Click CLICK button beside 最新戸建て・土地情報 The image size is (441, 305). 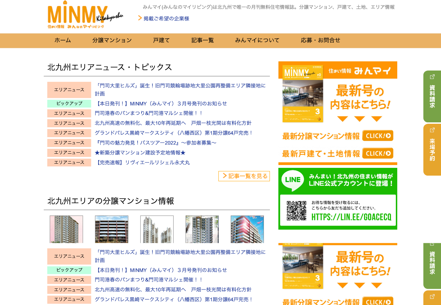(x=378, y=153)
